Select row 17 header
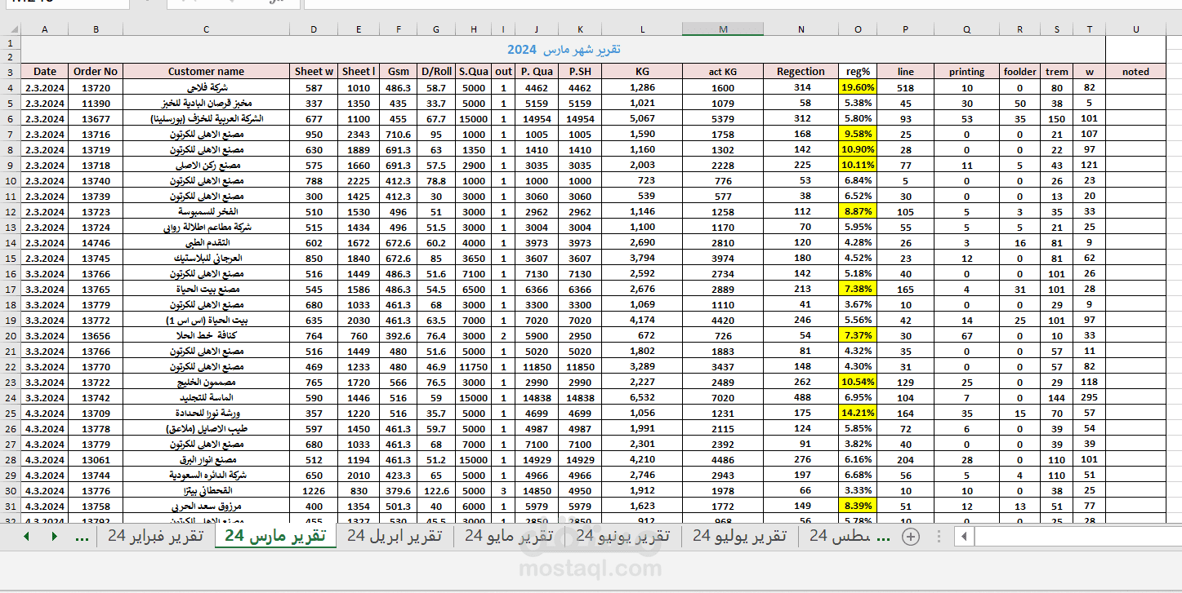Image resolution: width=1182 pixels, height=593 pixels. pos(11,289)
